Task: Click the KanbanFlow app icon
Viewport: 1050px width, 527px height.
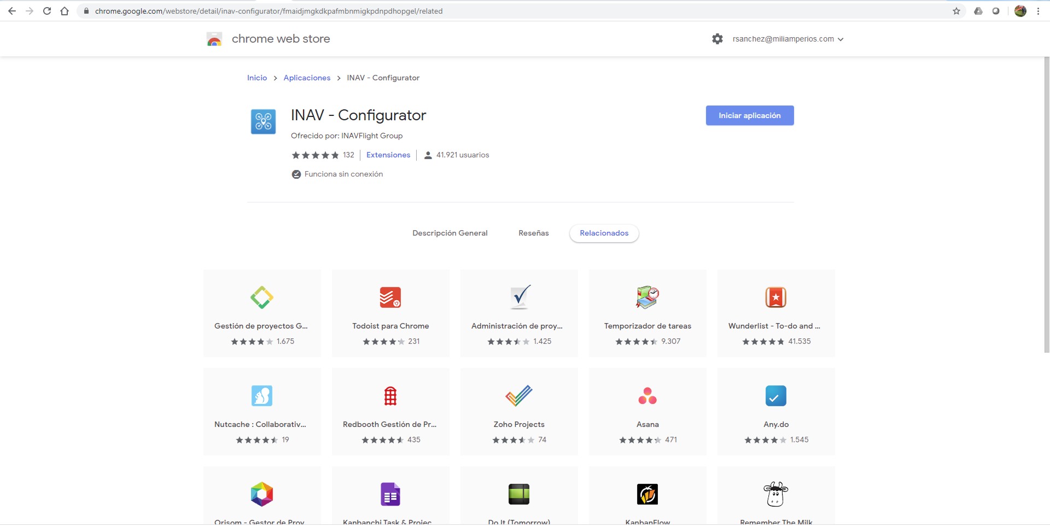Action: pyautogui.click(x=647, y=494)
